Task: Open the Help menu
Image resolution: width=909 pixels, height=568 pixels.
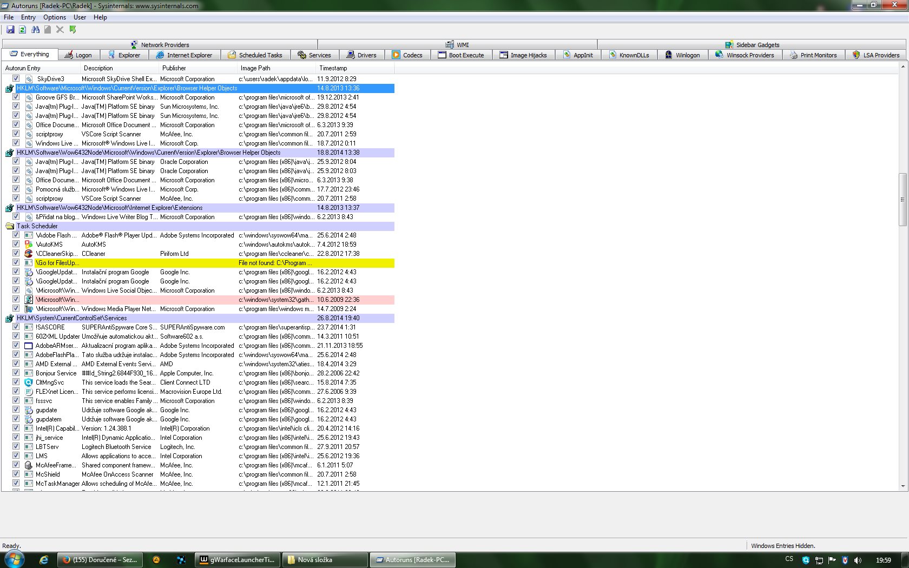Action: (100, 17)
